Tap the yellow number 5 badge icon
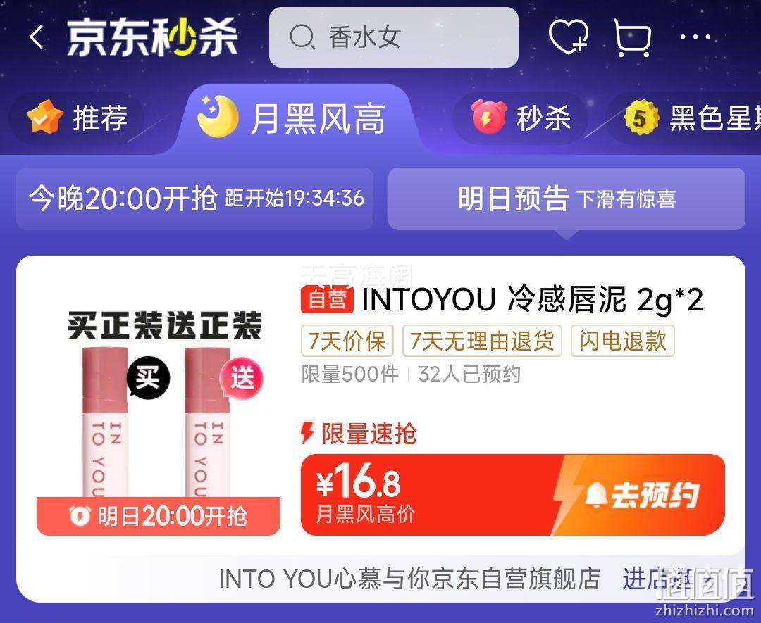The height and width of the screenshot is (623, 761). click(x=642, y=118)
